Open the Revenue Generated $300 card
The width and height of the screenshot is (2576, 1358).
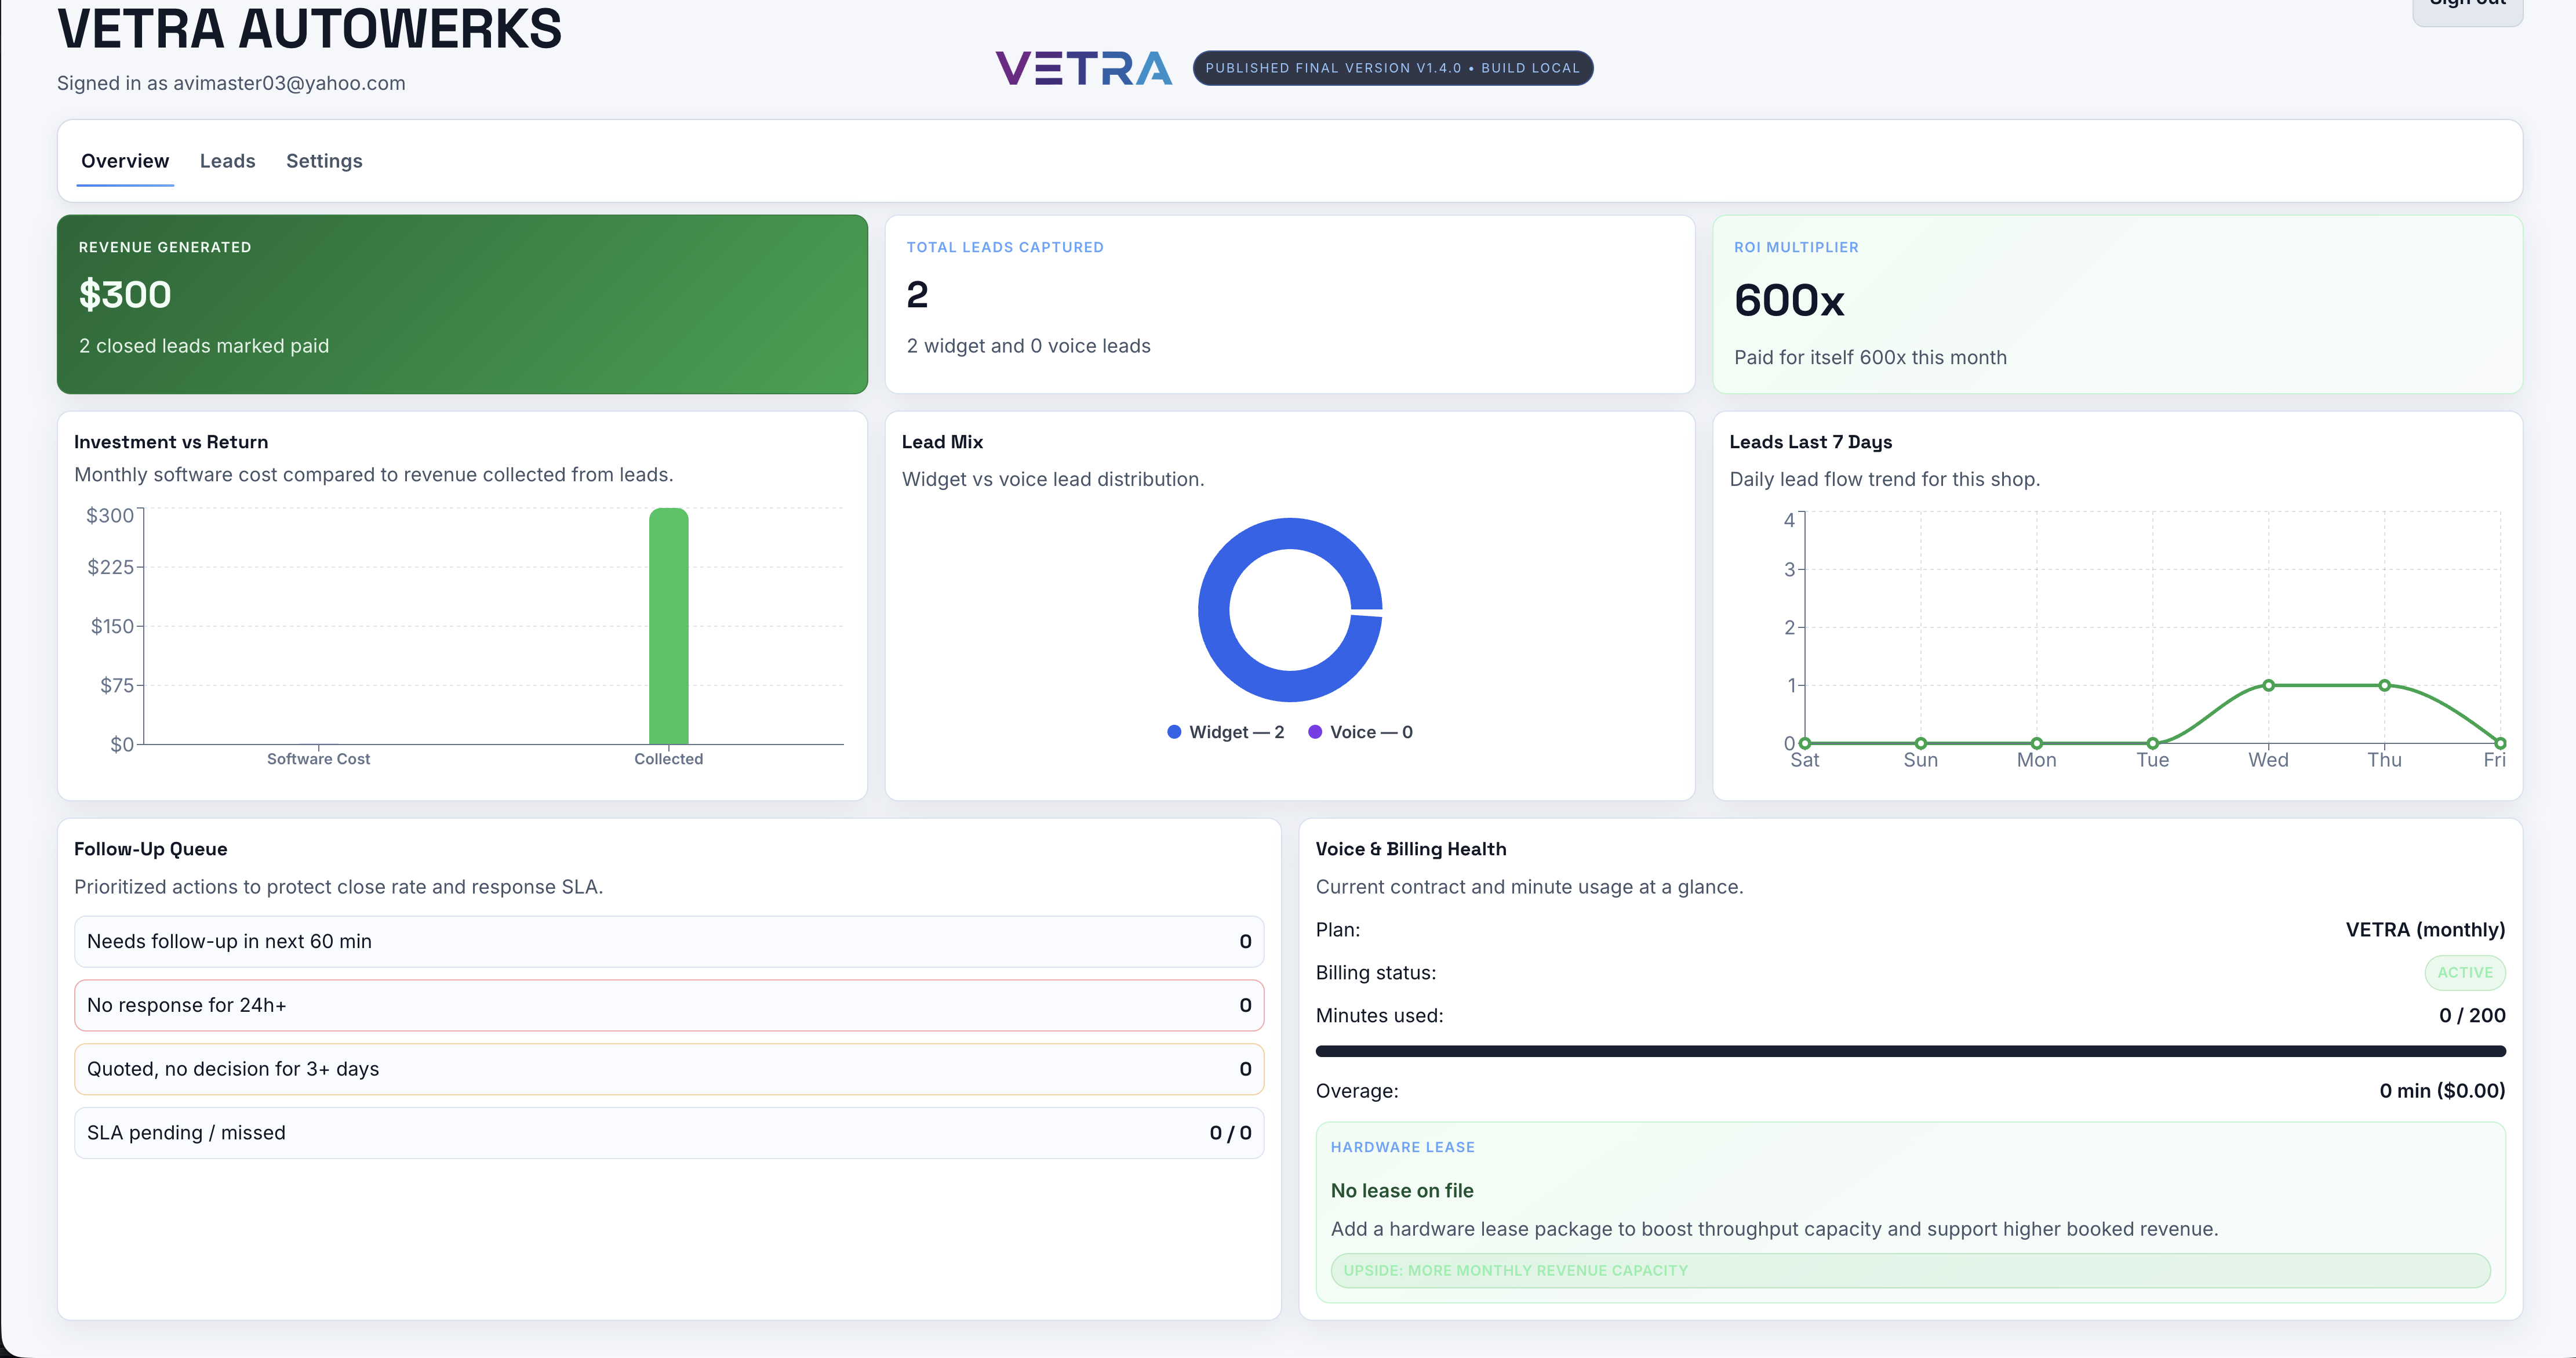click(462, 304)
